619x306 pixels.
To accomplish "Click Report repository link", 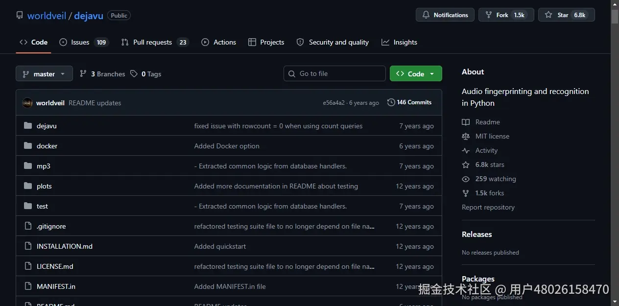I will [x=488, y=207].
